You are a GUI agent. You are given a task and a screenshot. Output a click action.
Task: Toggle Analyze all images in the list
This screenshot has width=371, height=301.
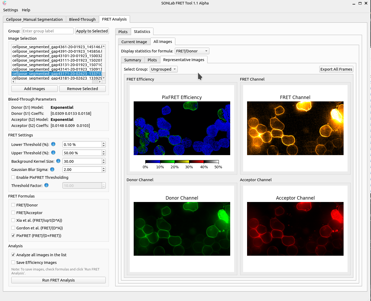(x=13, y=255)
